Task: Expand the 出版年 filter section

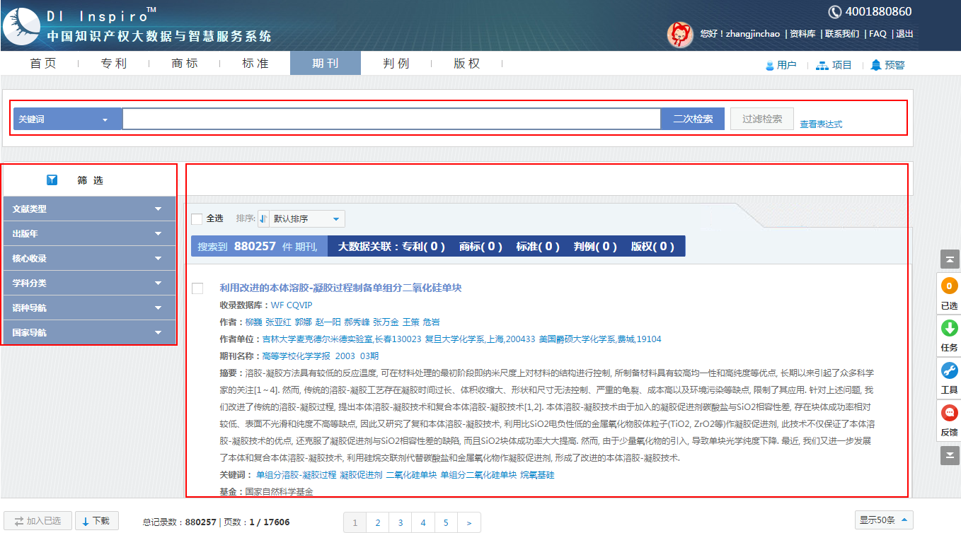Action: pos(89,234)
